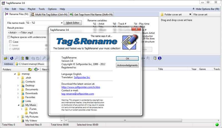This screenshot has height=128, width=222.
Task: Expand the Documents folder node
Action: pyautogui.click(x=18, y=89)
